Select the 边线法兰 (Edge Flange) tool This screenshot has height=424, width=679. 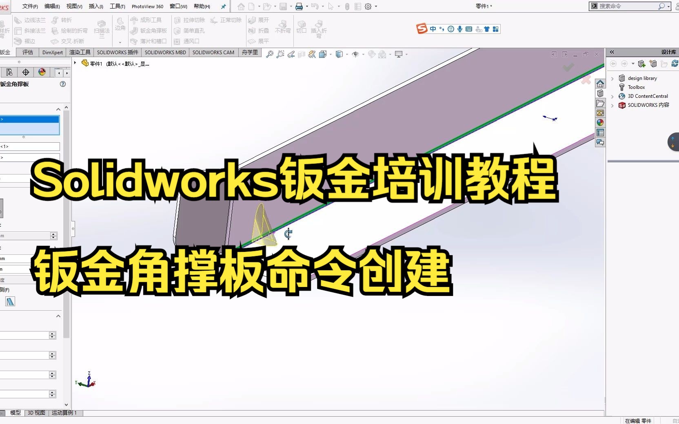click(x=33, y=20)
